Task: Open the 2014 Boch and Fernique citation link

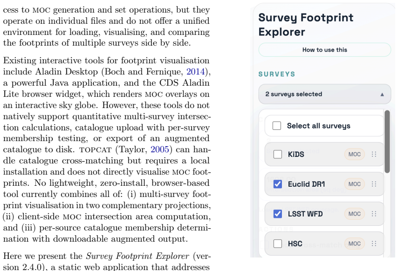Action: [x=195, y=72]
